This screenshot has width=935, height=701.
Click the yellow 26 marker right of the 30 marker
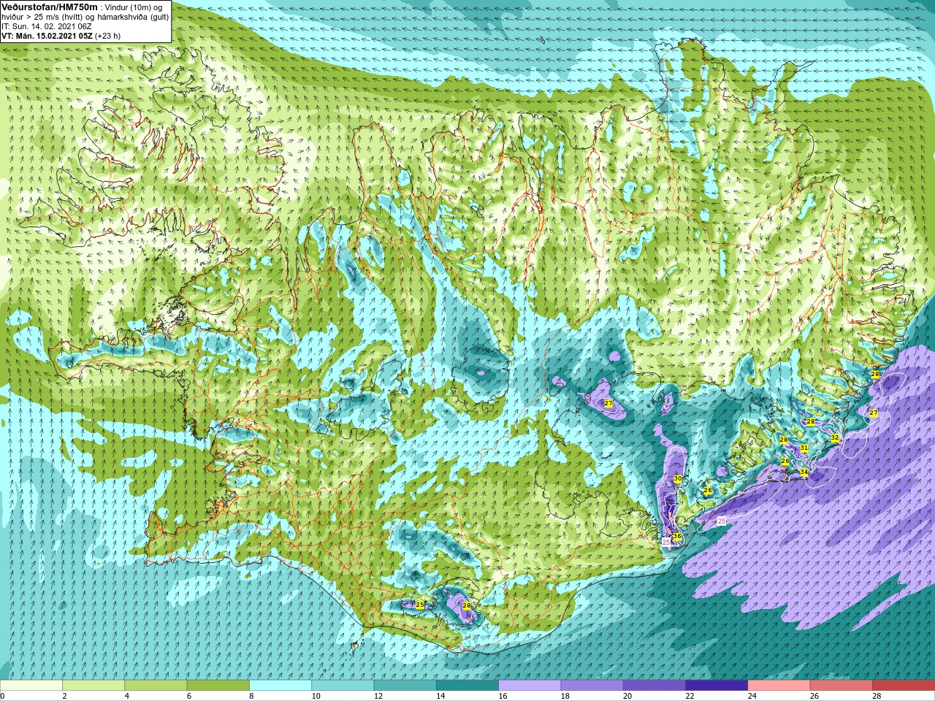[x=708, y=491]
